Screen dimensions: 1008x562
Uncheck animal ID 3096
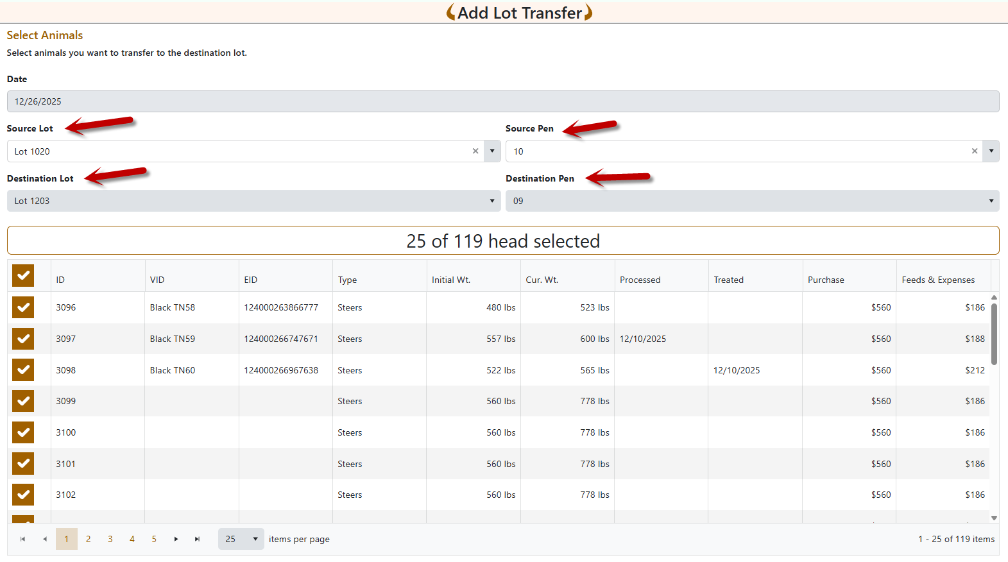point(23,307)
